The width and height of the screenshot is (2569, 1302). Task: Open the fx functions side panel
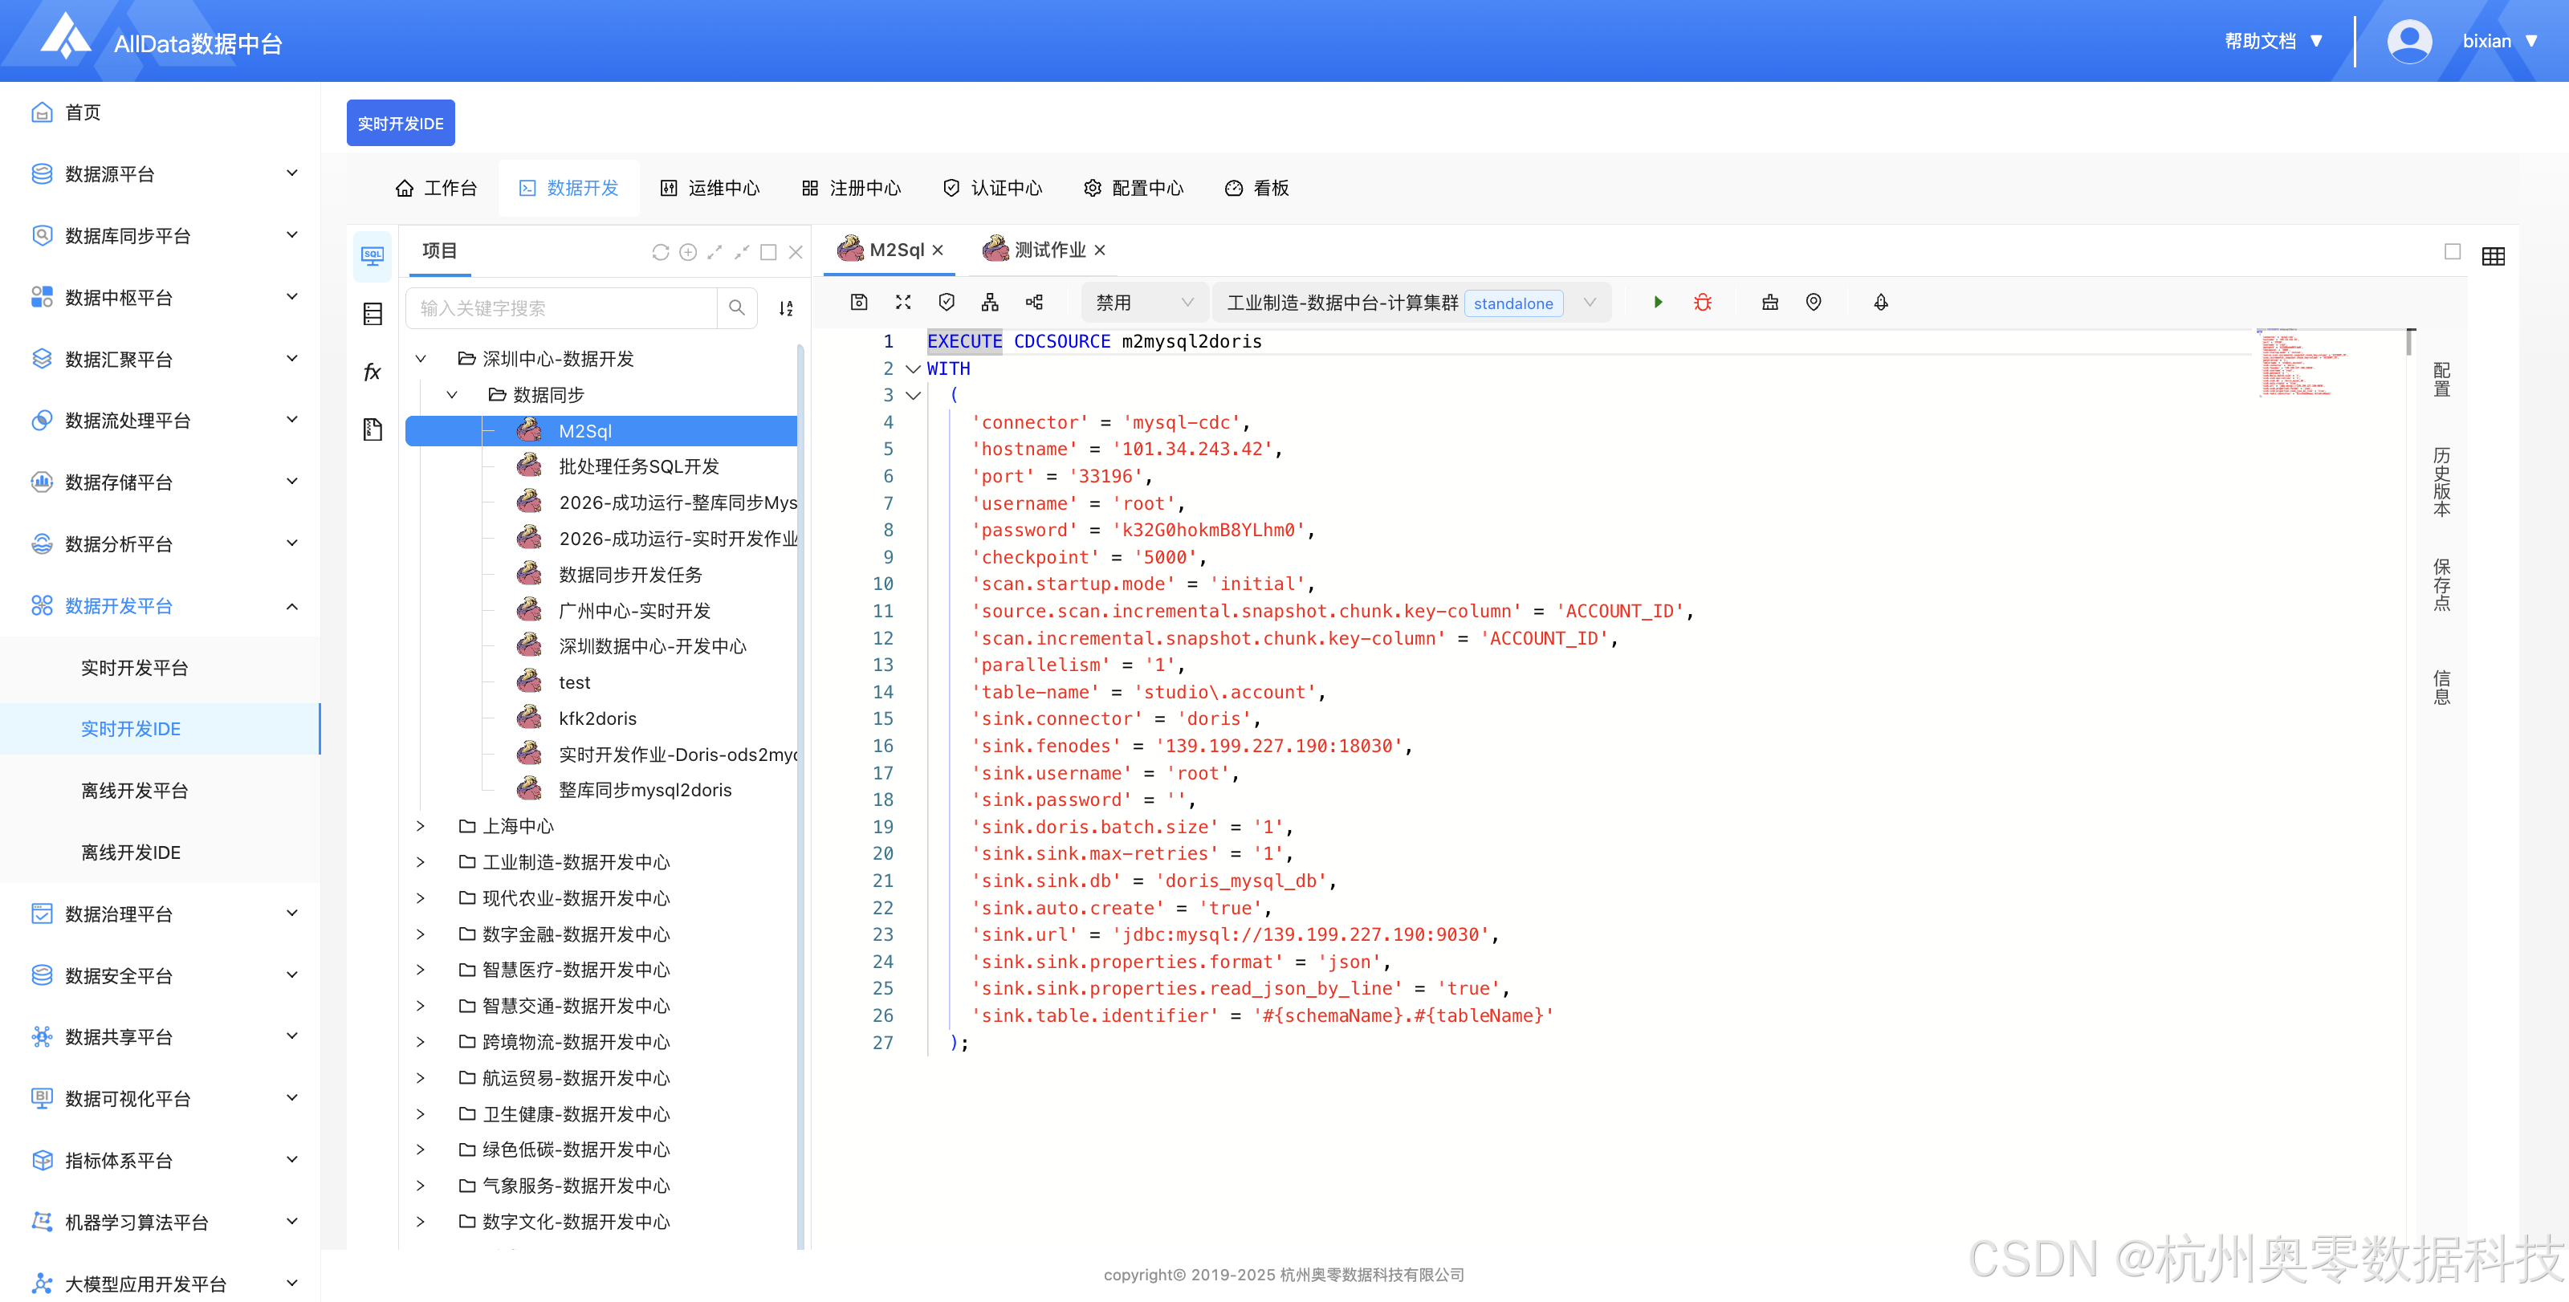click(372, 372)
